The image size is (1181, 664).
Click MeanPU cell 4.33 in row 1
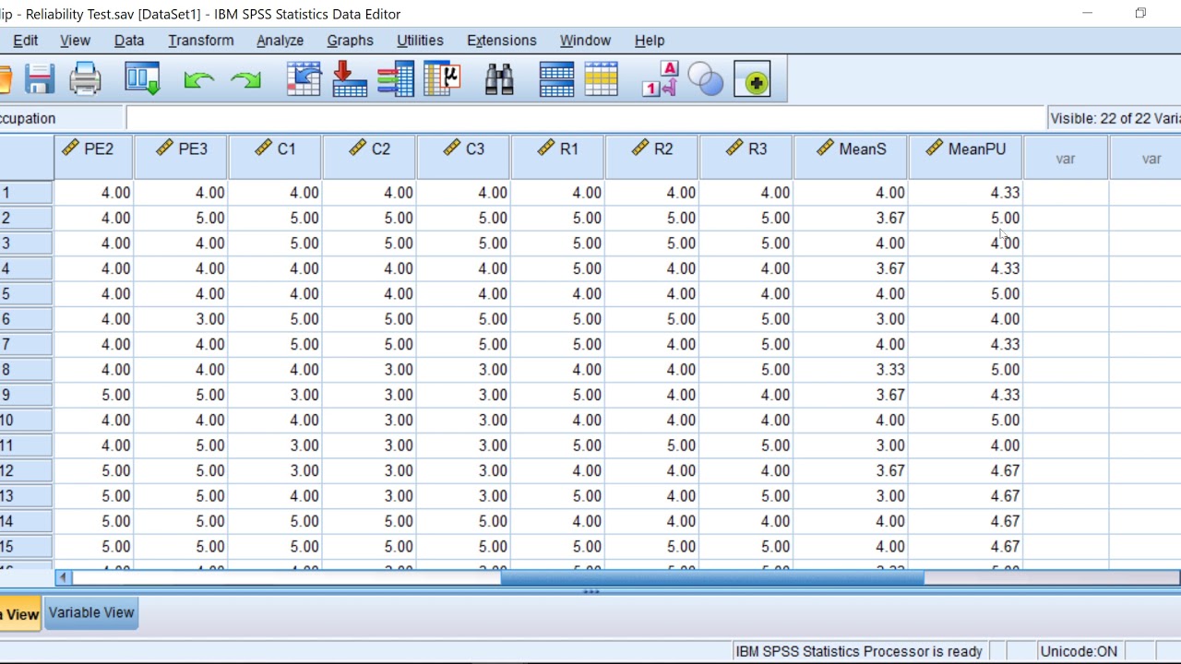click(966, 193)
